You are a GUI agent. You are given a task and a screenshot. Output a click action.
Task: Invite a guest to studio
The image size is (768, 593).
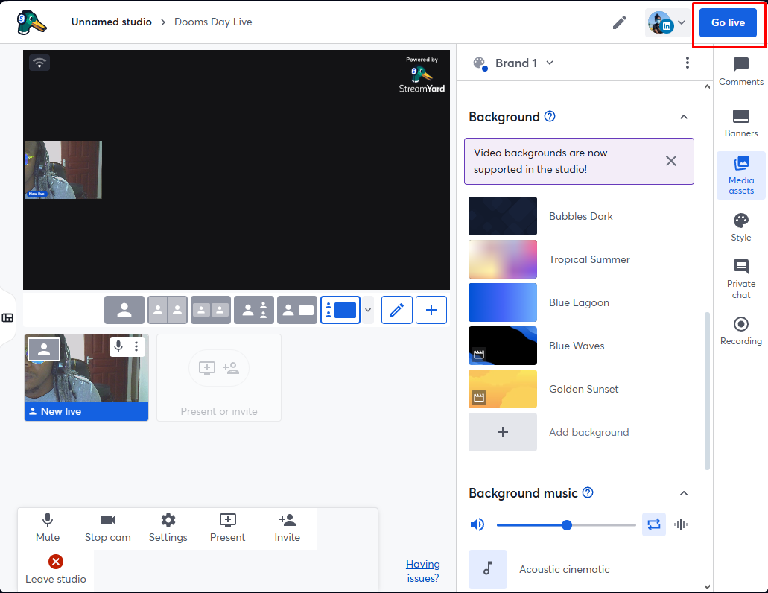coord(287,528)
